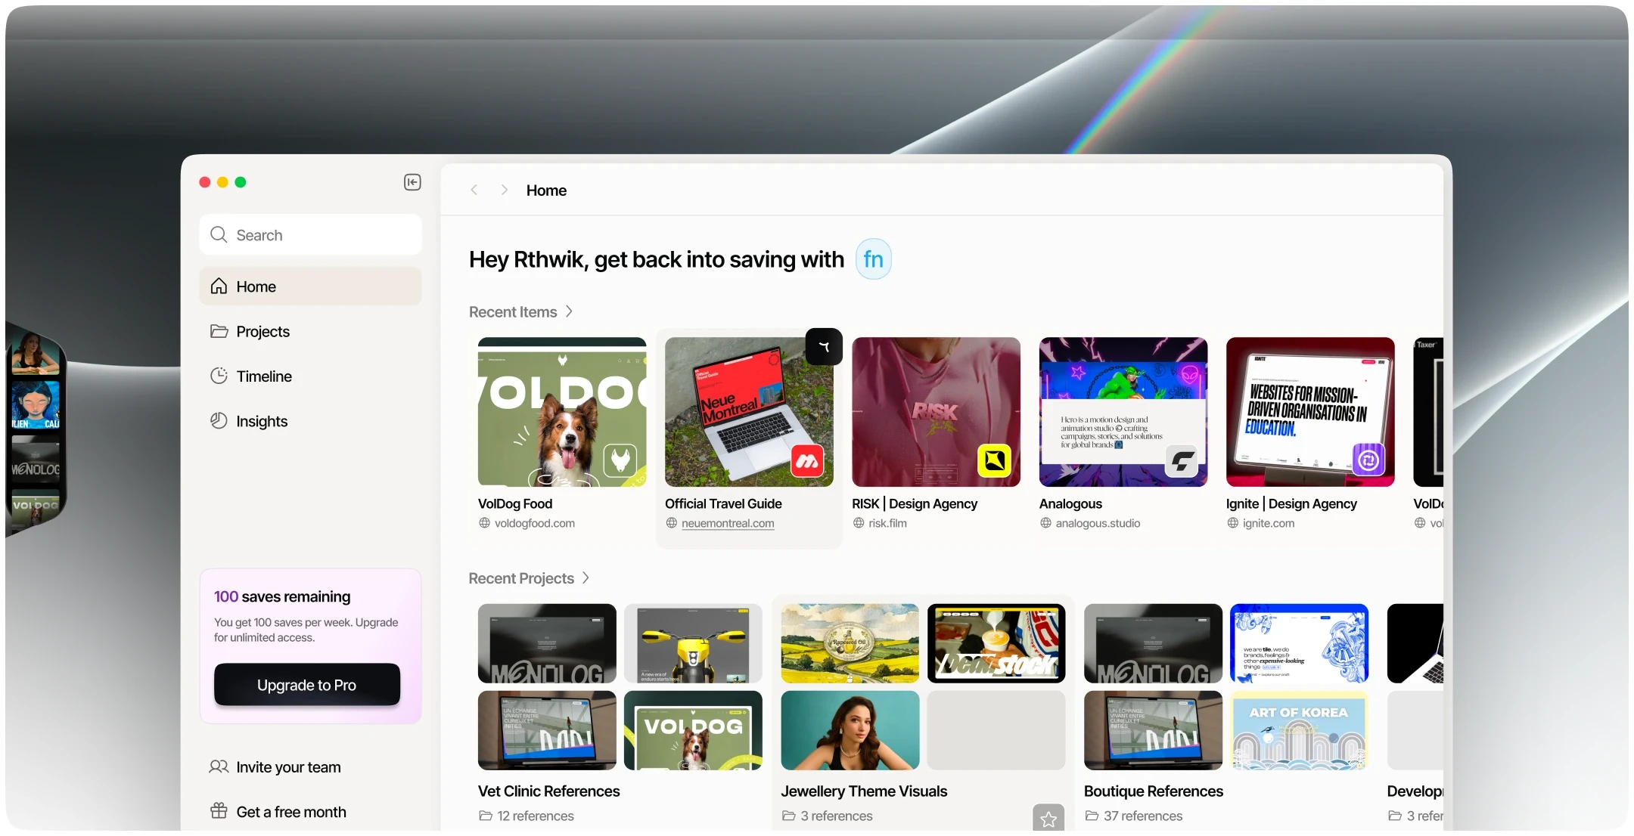Star the Jewellery Theme Visuals project
Screen dimensions: 1634x836
(x=1048, y=819)
